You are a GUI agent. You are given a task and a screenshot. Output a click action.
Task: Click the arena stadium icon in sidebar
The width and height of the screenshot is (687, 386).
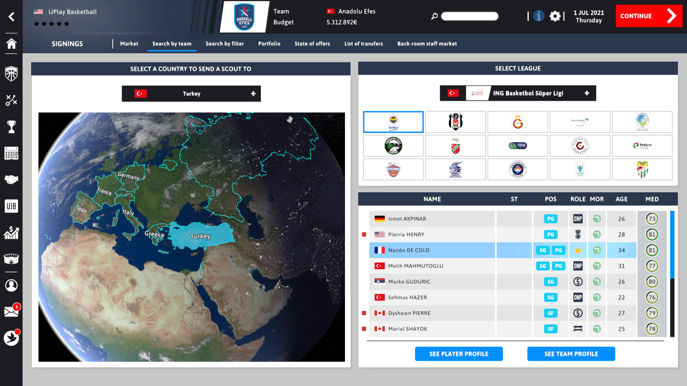(11, 259)
